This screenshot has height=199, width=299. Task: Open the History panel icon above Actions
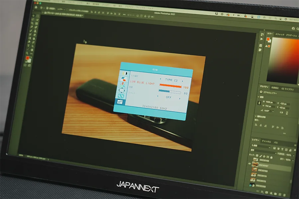(262, 34)
